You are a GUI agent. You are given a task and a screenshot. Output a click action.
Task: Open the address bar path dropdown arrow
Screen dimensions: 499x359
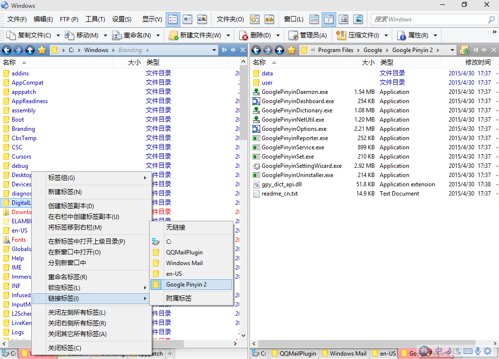pos(214,50)
